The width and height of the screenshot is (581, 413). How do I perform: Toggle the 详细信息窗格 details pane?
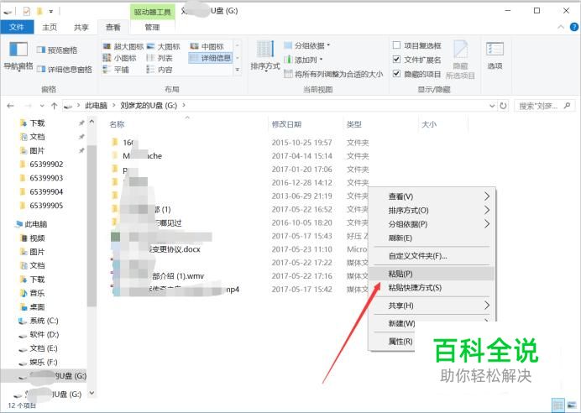[x=65, y=70]
